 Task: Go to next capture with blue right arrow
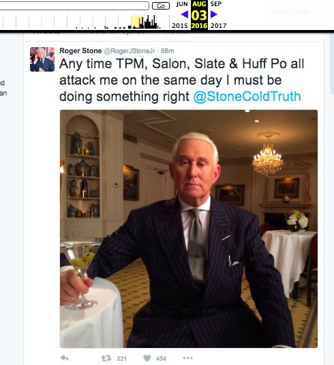pyautogui.click(x=214, y=14)
